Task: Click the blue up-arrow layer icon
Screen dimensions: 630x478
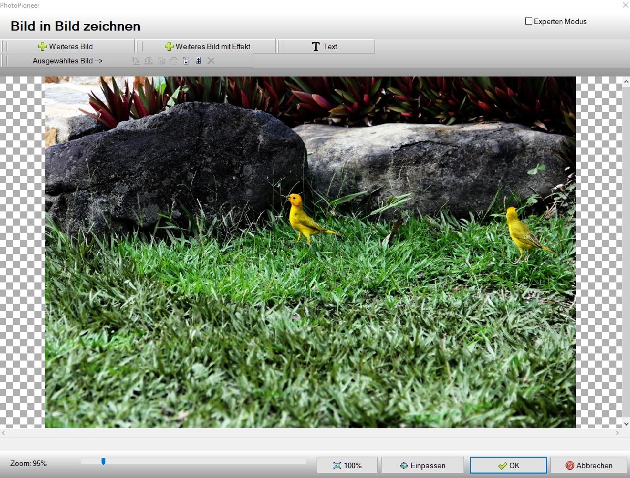Action: point(198,61)
